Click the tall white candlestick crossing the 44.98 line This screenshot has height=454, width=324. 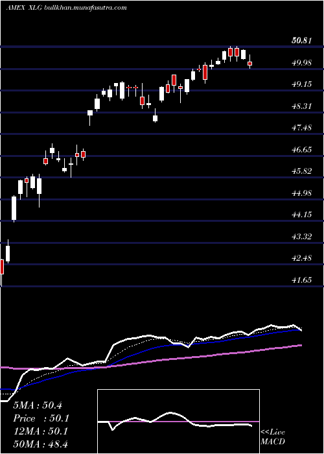click(x=14, y=208)
